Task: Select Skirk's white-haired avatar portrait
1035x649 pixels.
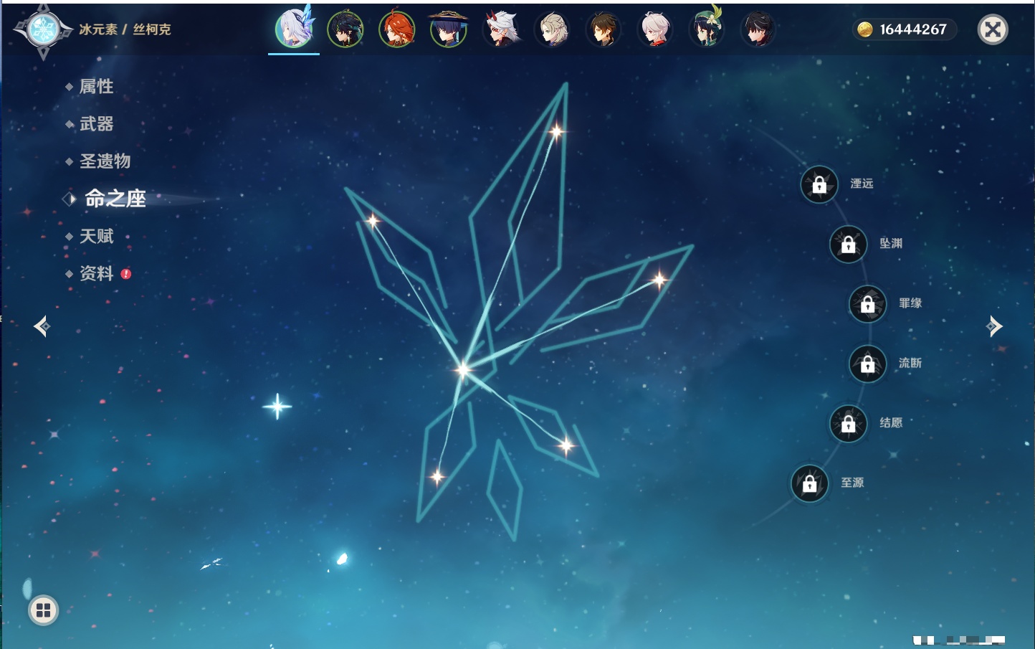Action: [x=294, y=29]
